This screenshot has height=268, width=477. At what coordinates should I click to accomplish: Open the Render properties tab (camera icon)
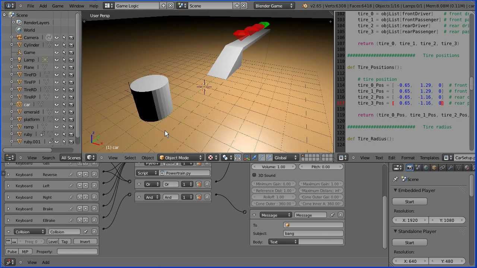pos(410,167)
